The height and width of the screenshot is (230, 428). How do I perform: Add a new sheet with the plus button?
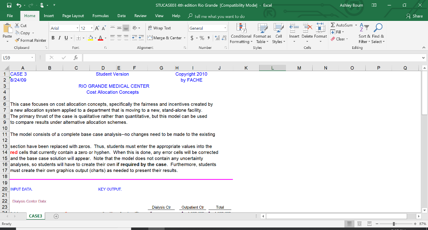tap(56, 216)
